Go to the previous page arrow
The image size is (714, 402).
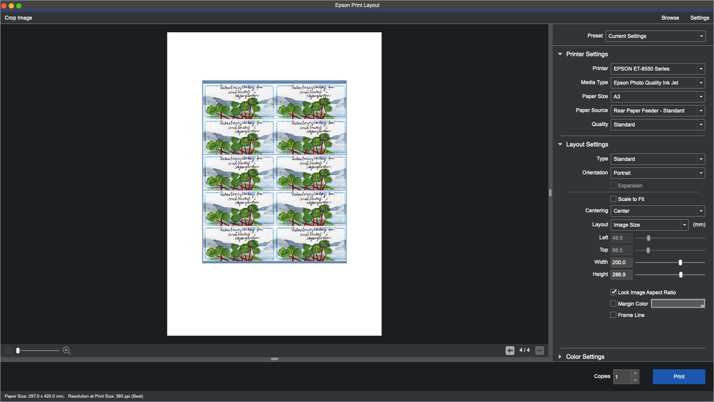tap(510, 350)
